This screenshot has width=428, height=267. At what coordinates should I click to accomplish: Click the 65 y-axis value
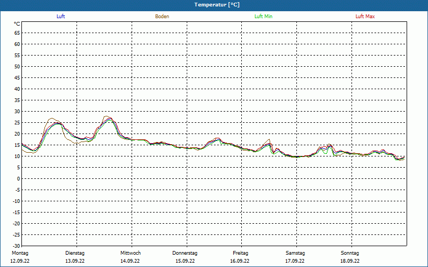tap(17, 33)
